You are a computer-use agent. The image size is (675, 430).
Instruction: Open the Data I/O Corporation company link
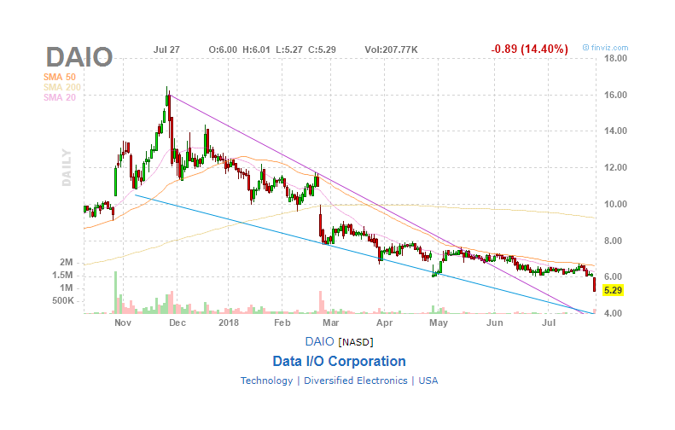click(x=339, y=361)
